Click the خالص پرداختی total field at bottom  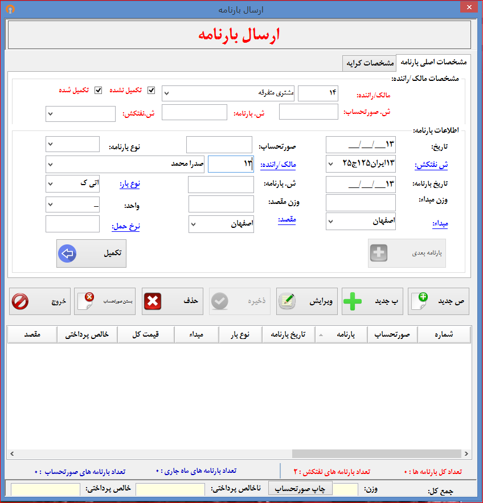coord(46,489)
